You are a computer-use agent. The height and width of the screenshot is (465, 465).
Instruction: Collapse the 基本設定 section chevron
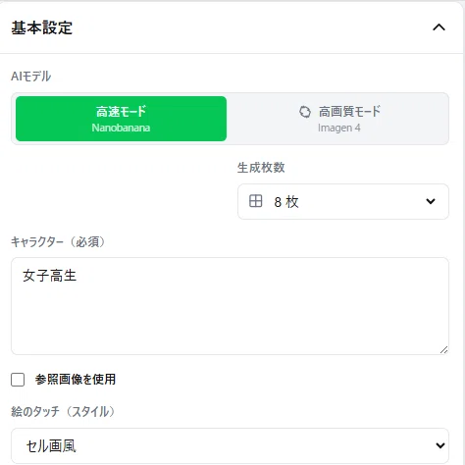click(439, 27)
